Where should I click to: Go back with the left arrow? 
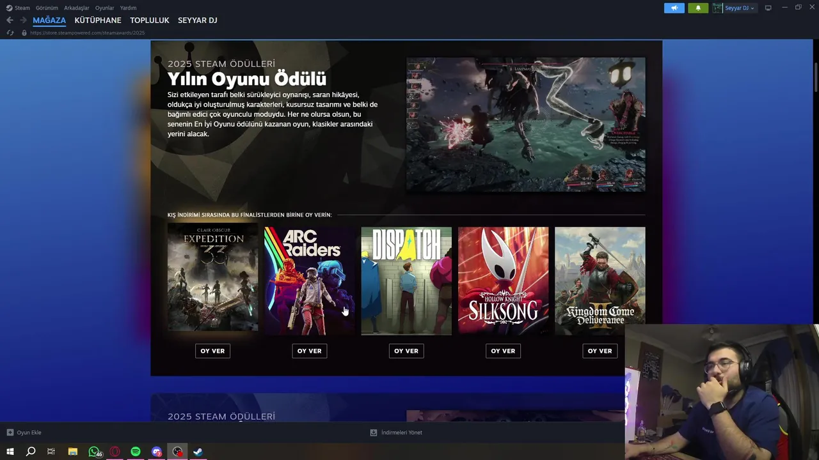point(10,20)
